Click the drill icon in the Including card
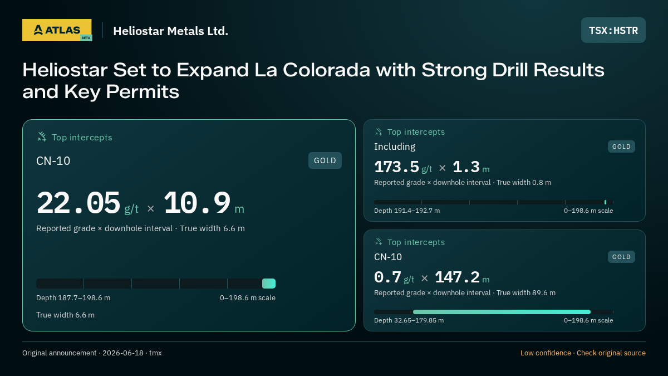This screenshot has width=668, height=376. click(x=379, y=131)
